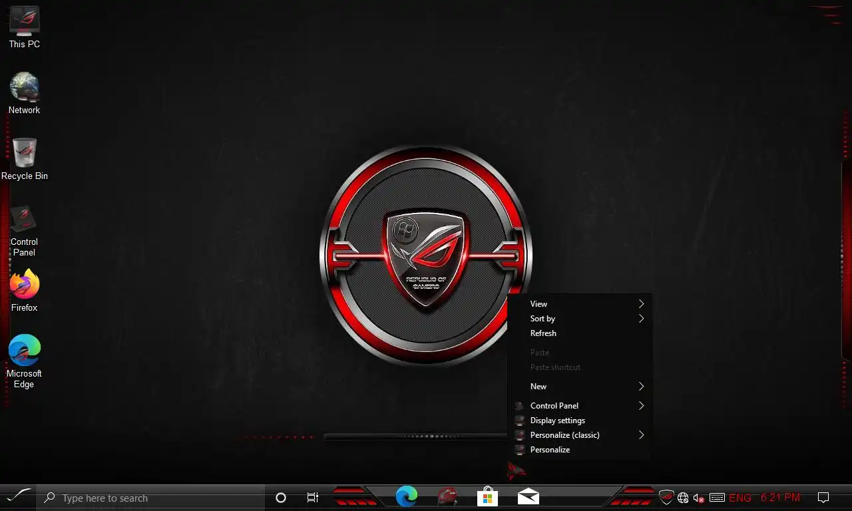Expand the Sort by submenu arrow
852x511 pixels.
[642, 319]
